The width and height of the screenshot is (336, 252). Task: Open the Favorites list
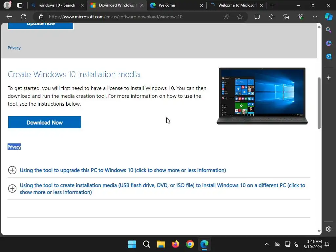271,17
